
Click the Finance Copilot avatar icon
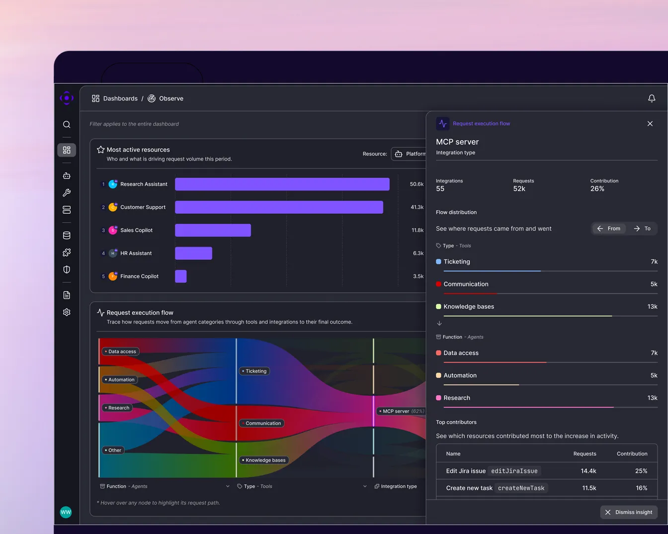point(113,276)
